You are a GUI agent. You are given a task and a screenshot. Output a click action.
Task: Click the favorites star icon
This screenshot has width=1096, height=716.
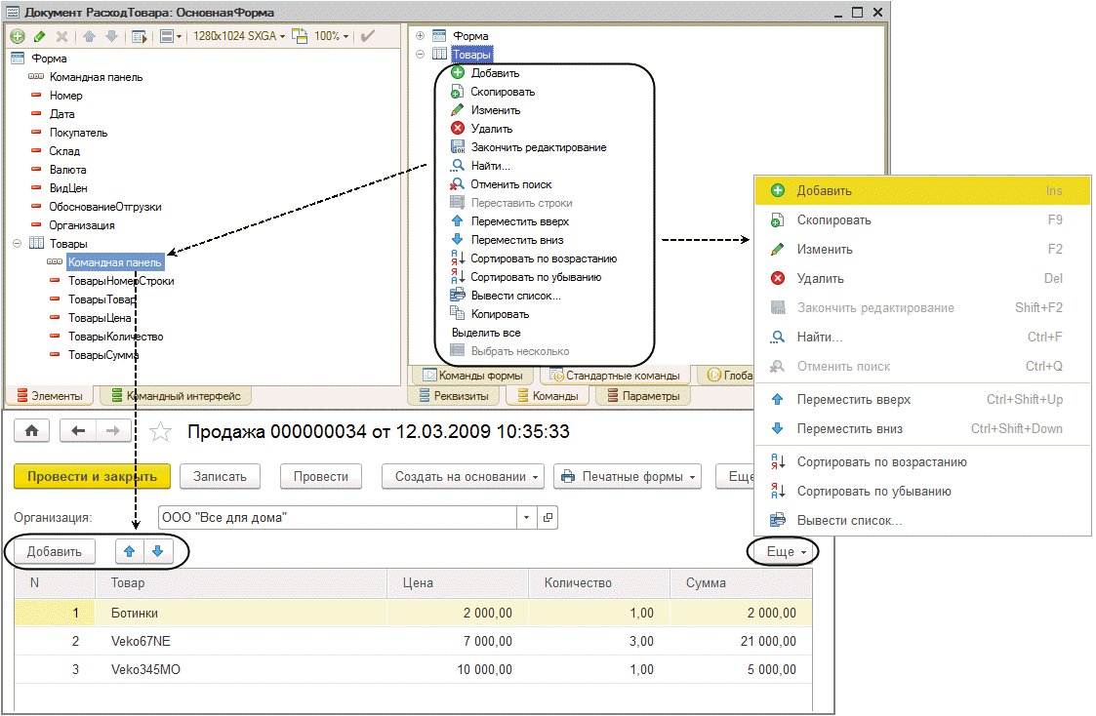(161, 432)
